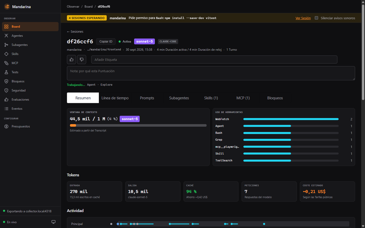
Task: Click the monitor icon beside En vivo
Action: coord(53,222)
